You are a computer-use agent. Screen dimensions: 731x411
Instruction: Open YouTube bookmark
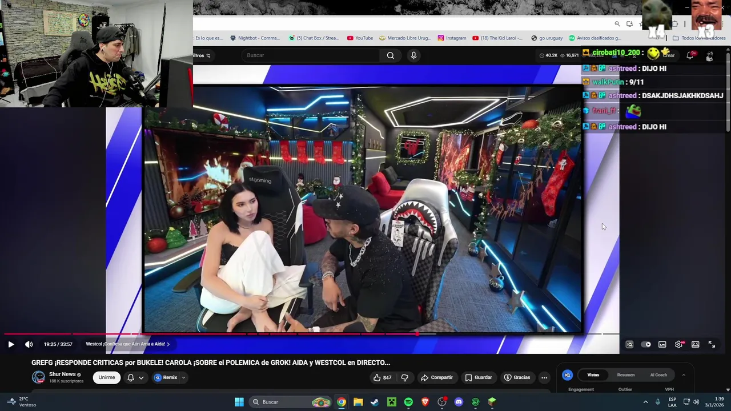click(x=360, y=38)
